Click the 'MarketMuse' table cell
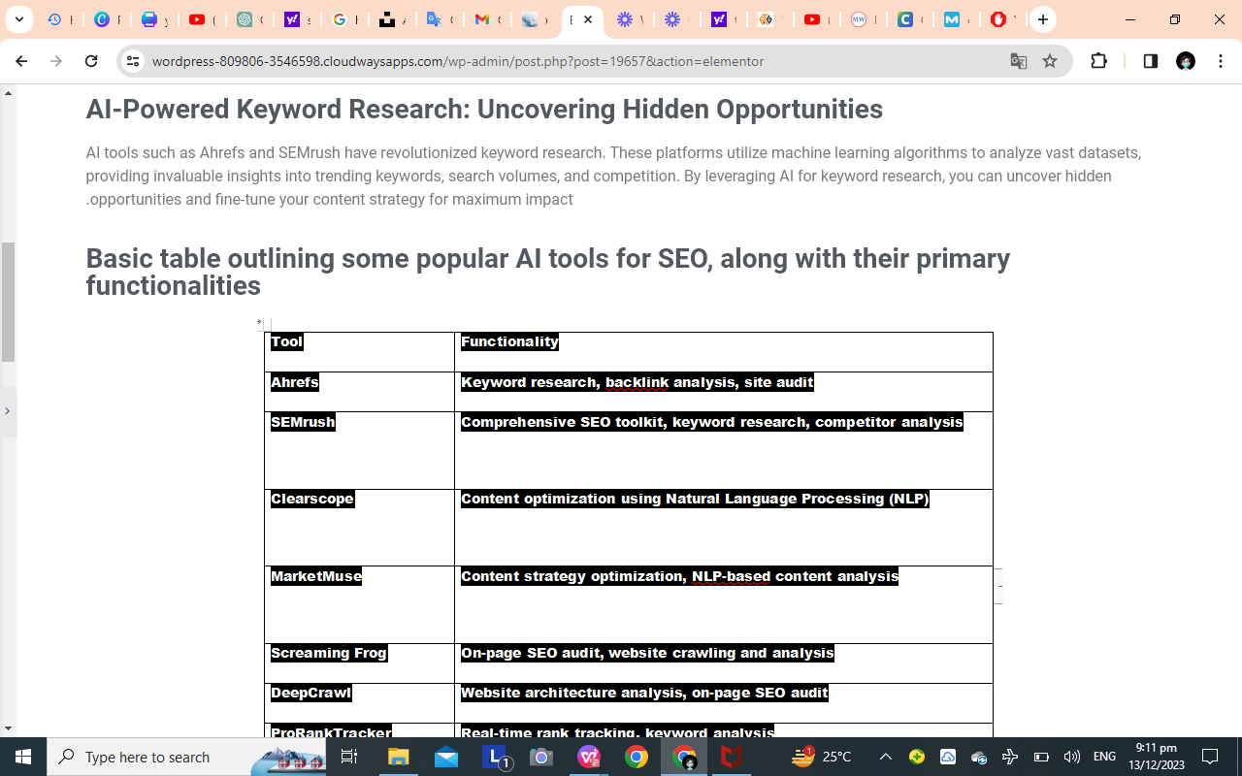The image size is (1242, 776). [x=359, y=604]
